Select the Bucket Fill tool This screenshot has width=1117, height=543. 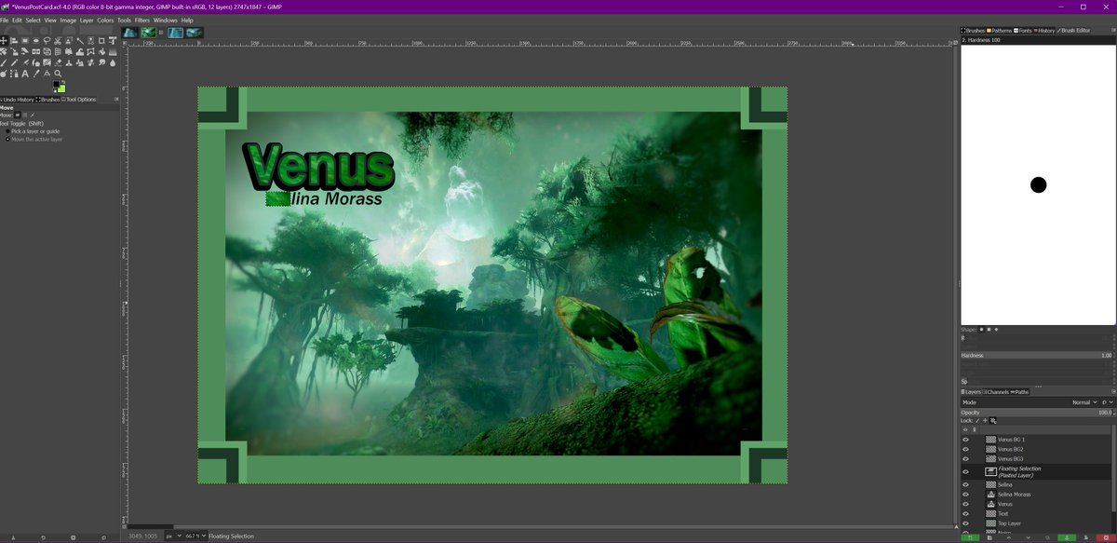(101, 52)
